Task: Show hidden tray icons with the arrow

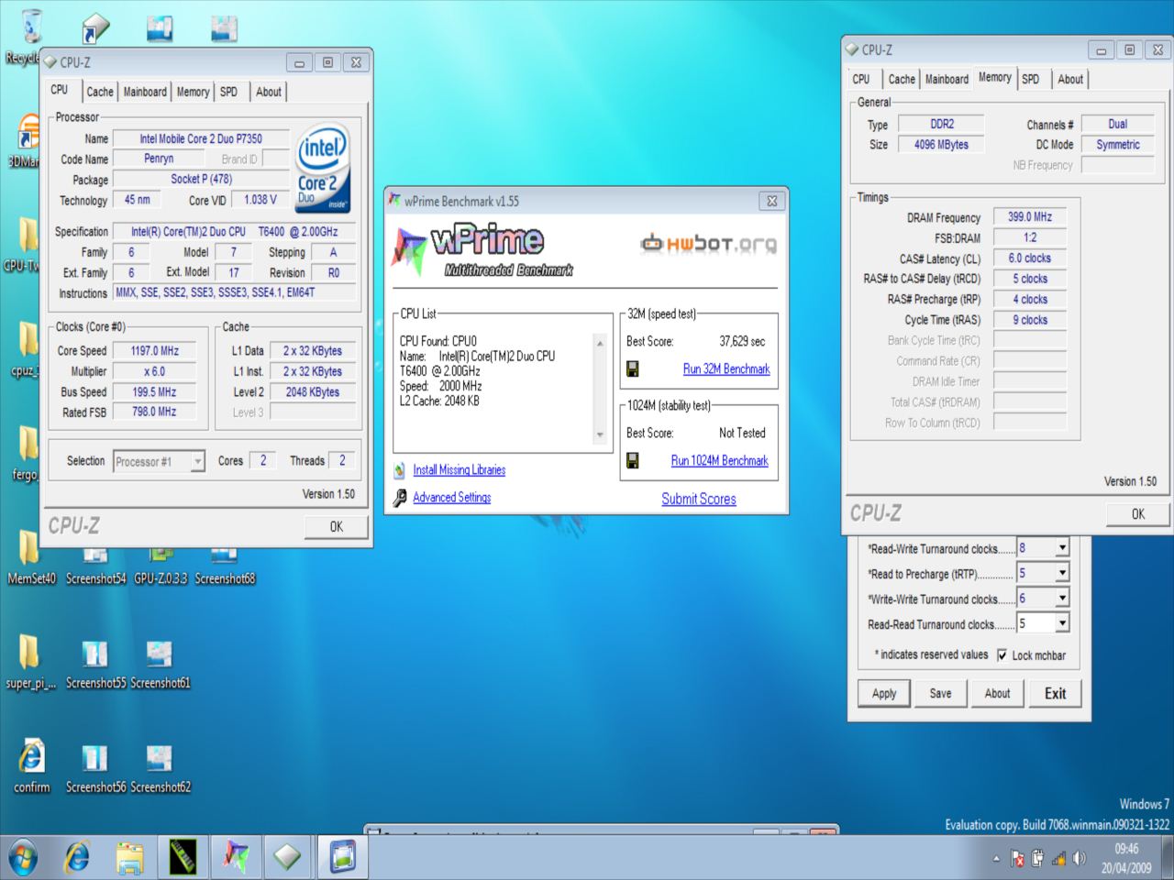Action: click(x=997, y=859)
